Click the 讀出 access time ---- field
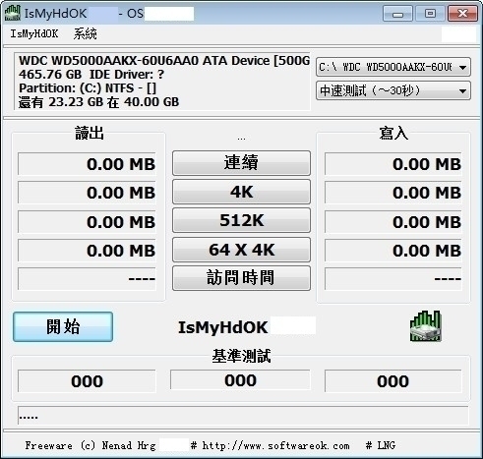Screen dimensions: 483x459 click(87, 279)
